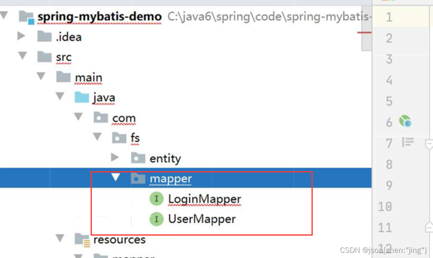Toggle the code fold marker at line 11

pos(429,227)
